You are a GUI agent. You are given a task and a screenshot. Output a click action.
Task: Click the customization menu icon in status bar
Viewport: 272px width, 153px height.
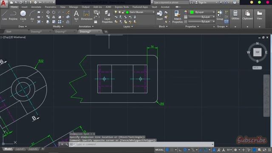[269, 150]
